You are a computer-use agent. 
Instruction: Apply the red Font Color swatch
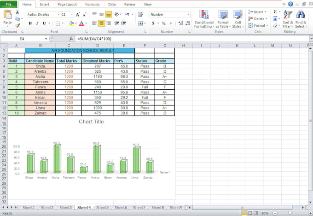click(x=81, y=23)
